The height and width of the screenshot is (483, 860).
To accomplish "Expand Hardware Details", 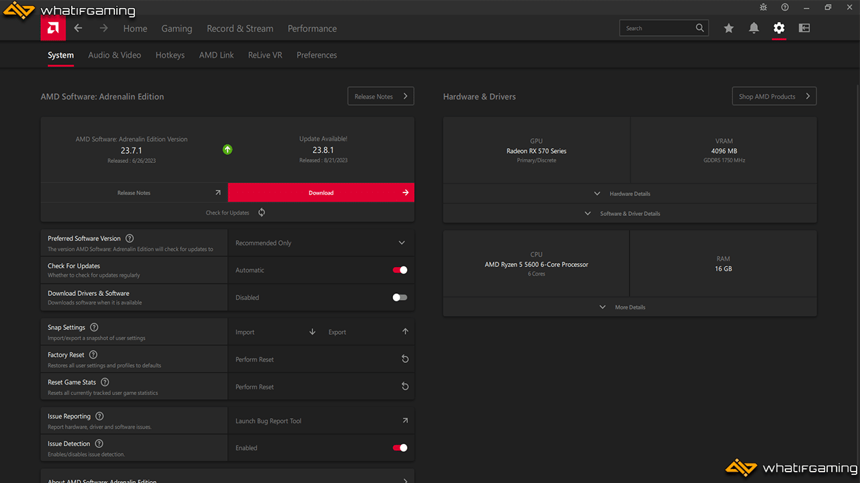I will [x=630, y=194].
